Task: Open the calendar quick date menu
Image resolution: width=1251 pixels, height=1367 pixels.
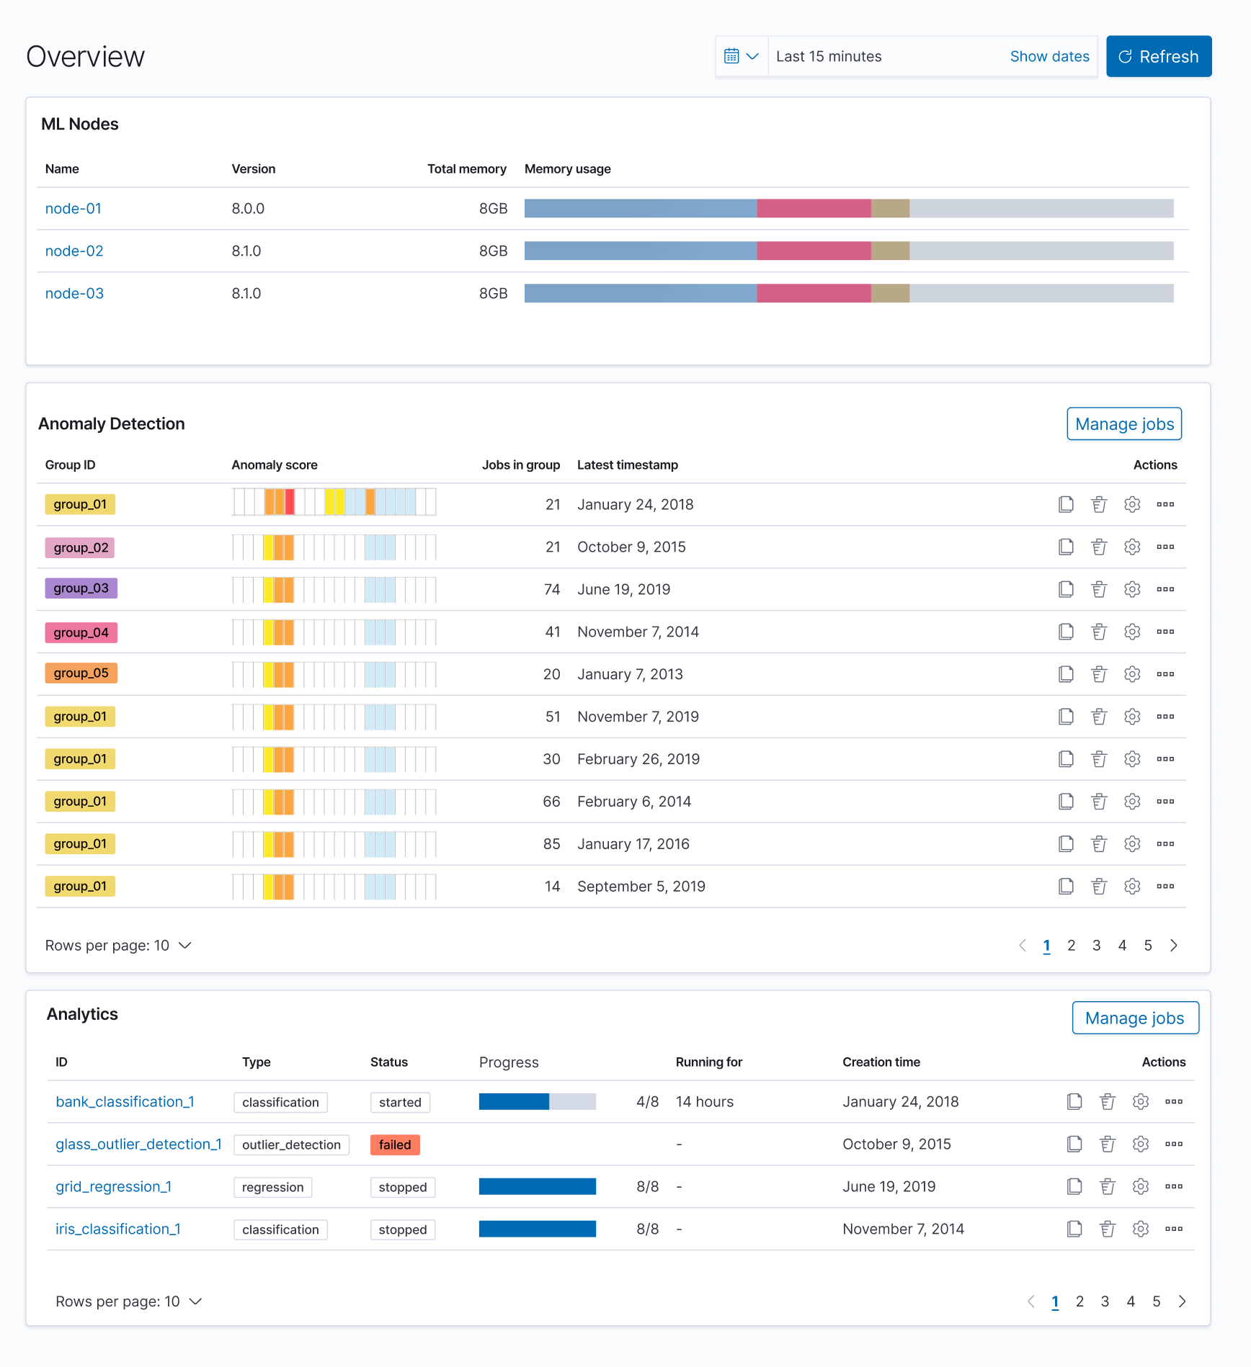Action: coord(742,56)
